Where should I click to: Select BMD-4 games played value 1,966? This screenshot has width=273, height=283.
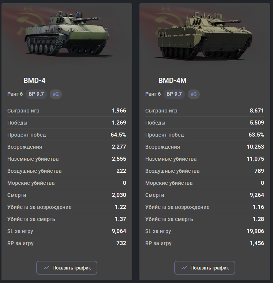point(119,111)
